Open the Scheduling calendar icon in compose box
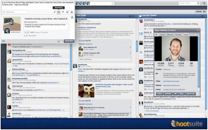Image resolution: width=208 pixels, height=130 pixels. [59, 12]
